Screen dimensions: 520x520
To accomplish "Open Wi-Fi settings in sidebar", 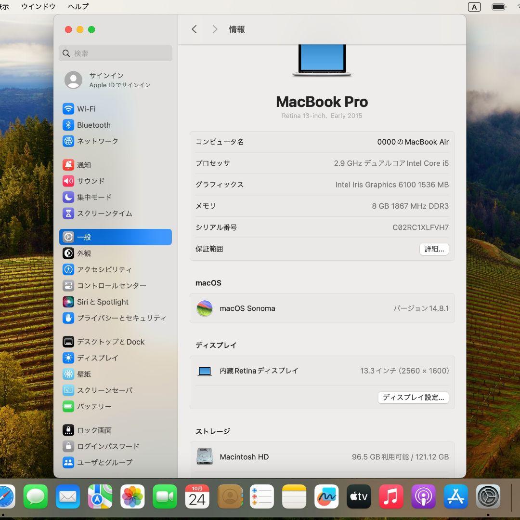I will tap(116, 109).
